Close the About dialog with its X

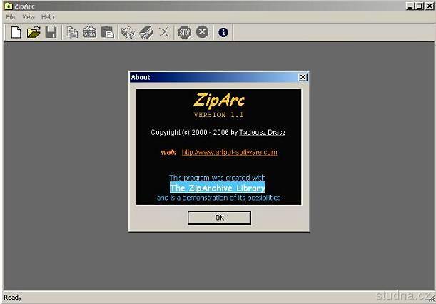(303, 77)
